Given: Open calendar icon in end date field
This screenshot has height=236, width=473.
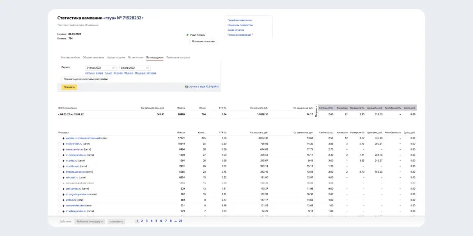Looking at the screenshot, I should 148,68.
